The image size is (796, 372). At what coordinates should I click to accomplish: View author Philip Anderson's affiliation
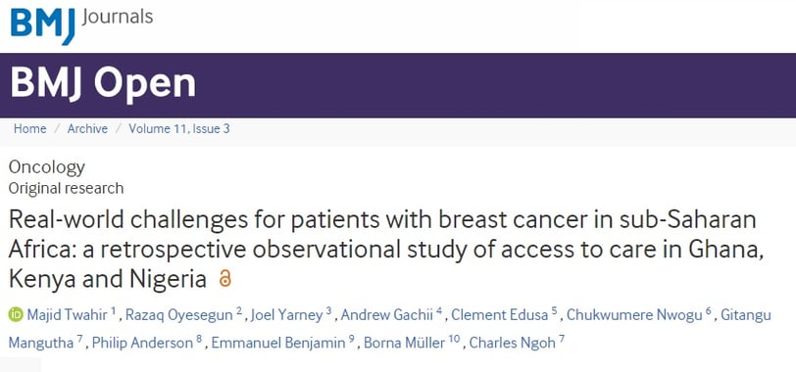tap(142, 343)
